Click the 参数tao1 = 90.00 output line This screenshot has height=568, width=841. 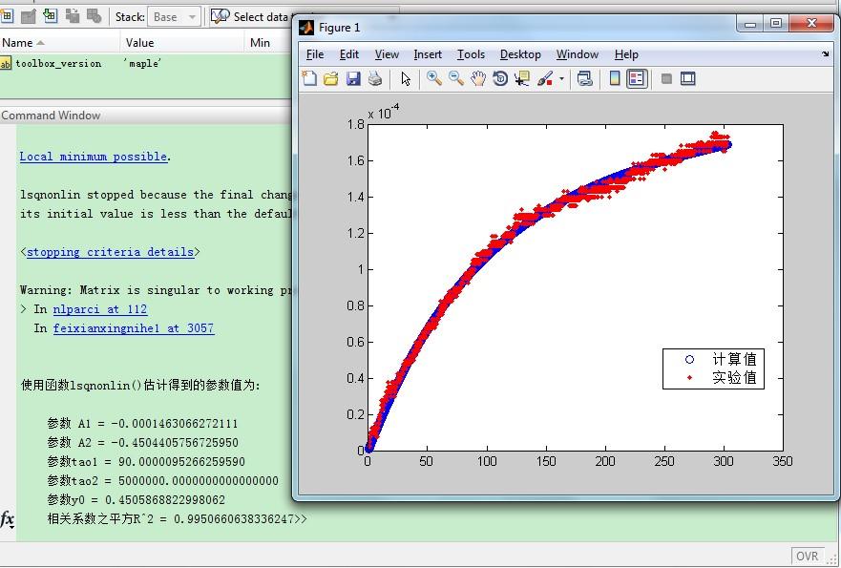point(145,461)
